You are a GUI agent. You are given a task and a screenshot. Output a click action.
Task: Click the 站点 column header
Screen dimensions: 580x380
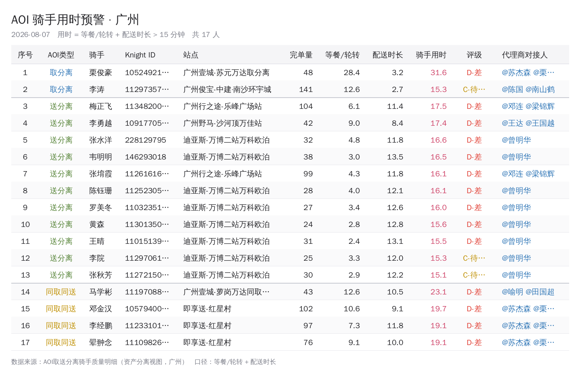(191, 55)
